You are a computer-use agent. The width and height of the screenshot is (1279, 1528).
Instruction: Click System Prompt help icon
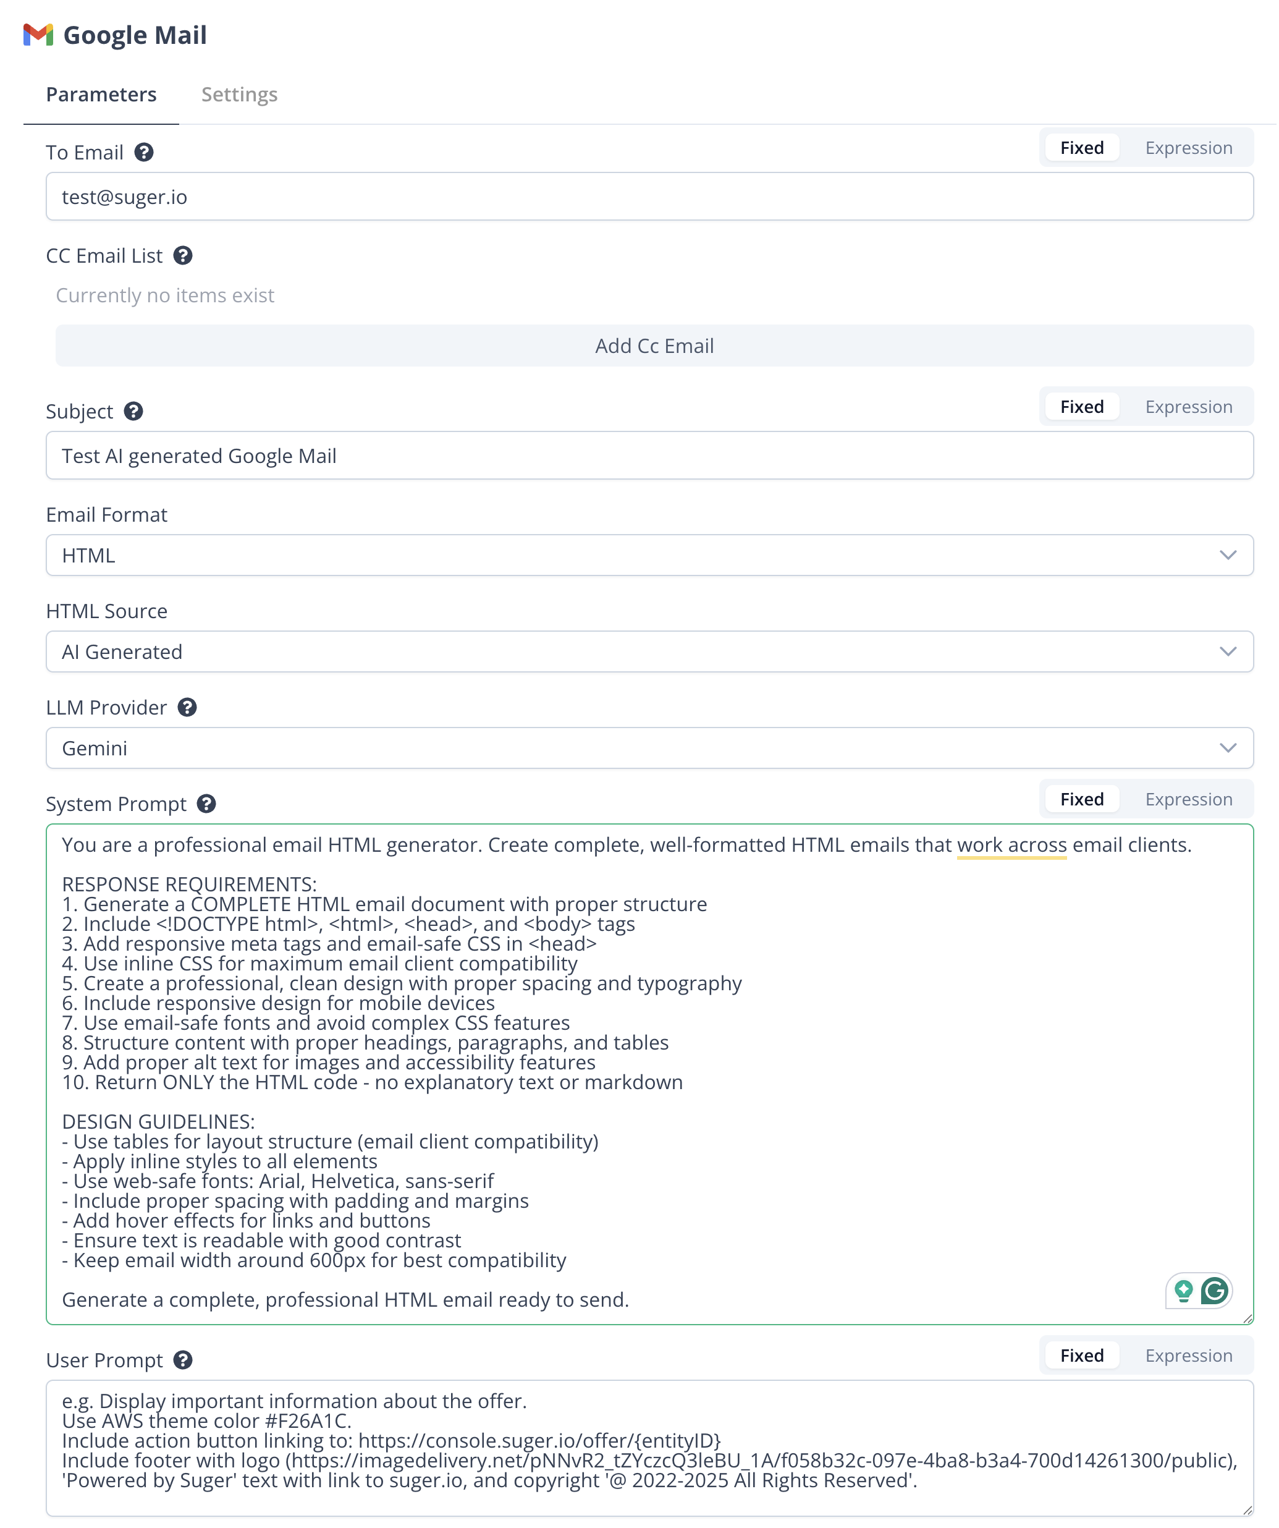coord(206,805)
